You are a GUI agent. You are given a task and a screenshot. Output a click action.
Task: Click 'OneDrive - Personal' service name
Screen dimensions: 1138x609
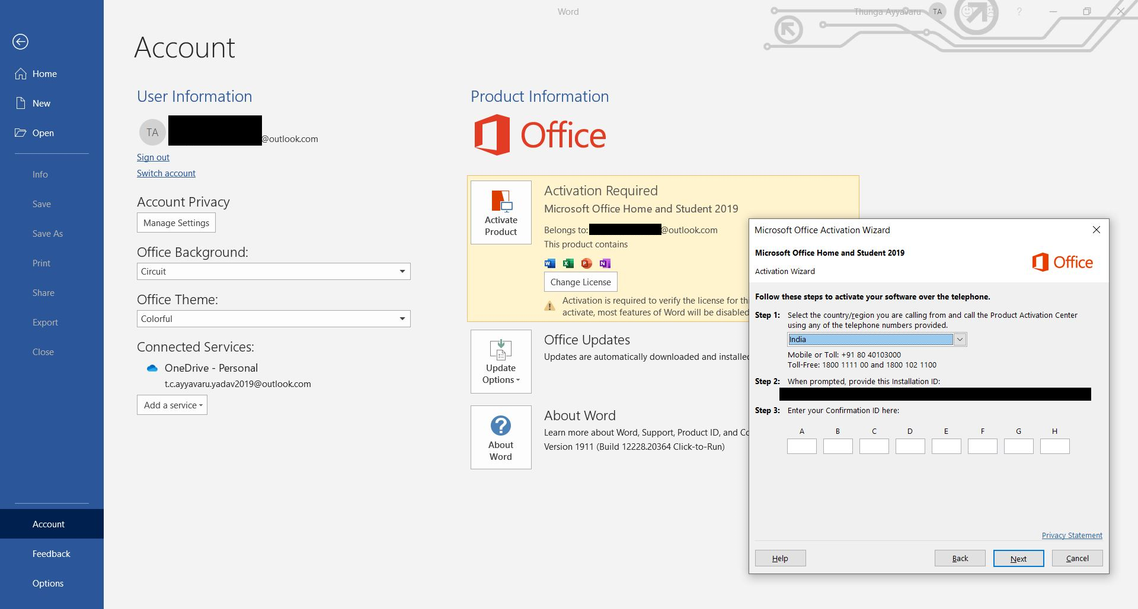coord(211,368)
